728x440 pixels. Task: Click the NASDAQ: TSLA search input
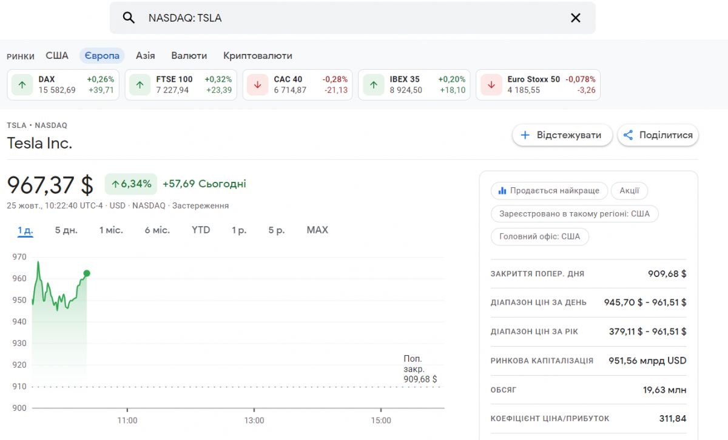pos(352,18)
